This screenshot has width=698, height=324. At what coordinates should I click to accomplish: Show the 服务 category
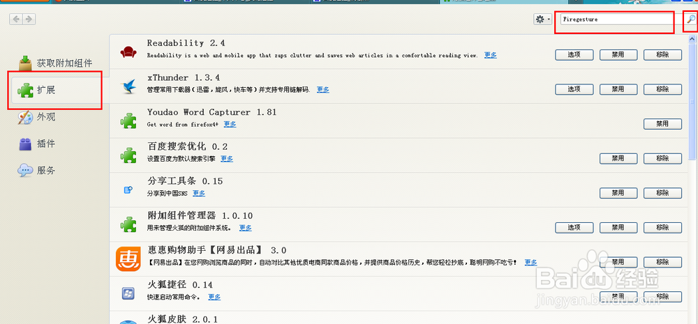[36, 170]
